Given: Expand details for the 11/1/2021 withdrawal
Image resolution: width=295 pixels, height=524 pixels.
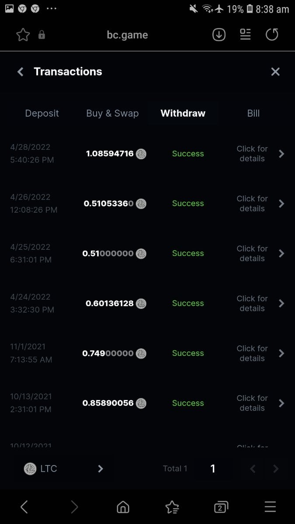Looking at the screenshot, I should click(x=259, y=353).
